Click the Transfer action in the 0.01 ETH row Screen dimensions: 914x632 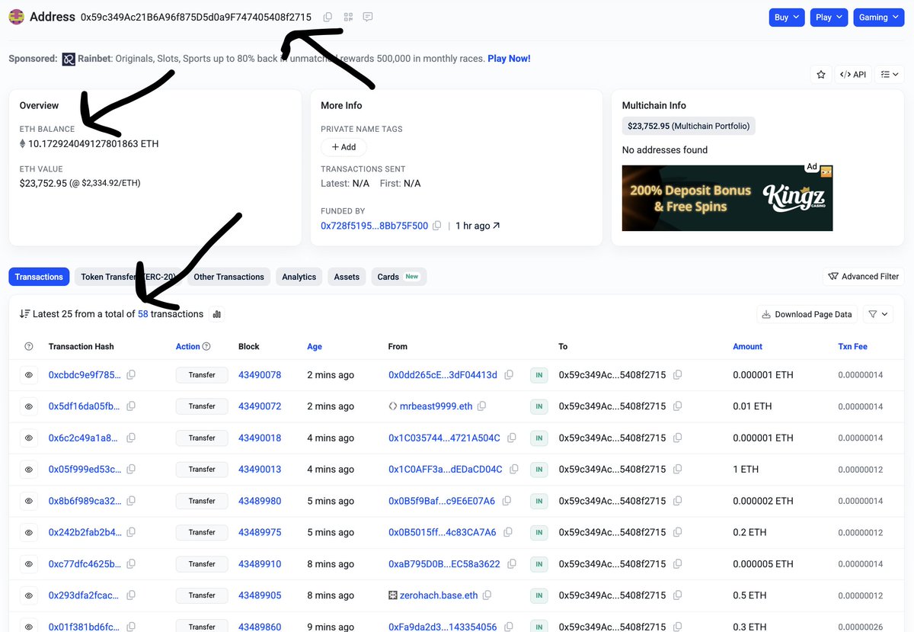pos(202,406)
